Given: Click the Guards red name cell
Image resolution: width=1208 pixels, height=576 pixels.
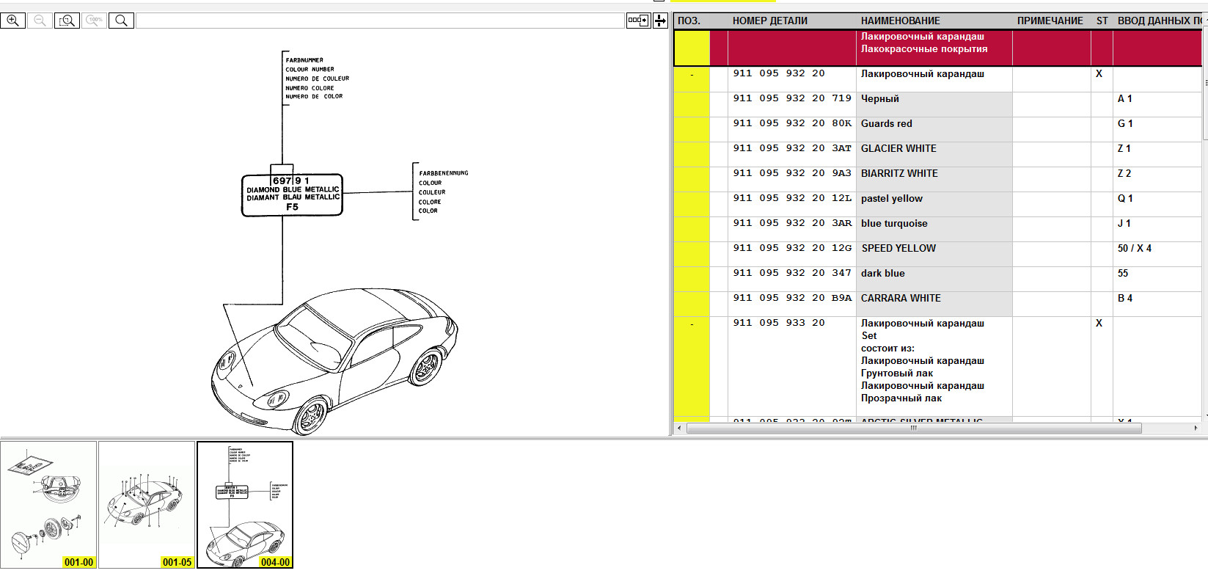Looking at the screenshot, I should point(934,130).
